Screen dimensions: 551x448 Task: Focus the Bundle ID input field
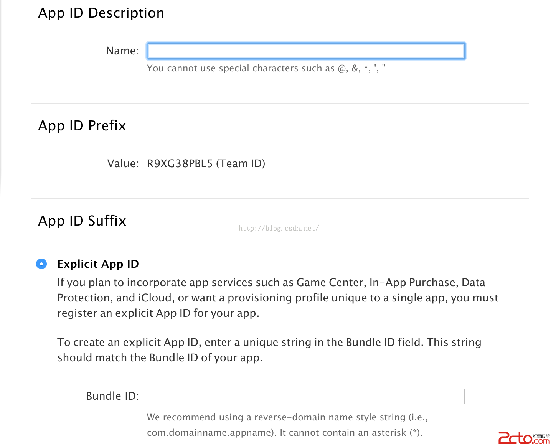306,396
